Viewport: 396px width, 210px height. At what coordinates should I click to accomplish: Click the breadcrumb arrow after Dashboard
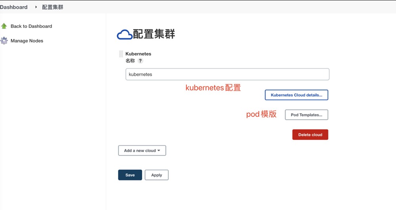pyautogui.click(x=36, y=7)
